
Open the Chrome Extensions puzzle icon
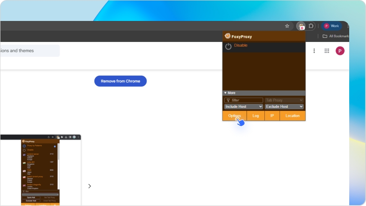click(311, 26)
